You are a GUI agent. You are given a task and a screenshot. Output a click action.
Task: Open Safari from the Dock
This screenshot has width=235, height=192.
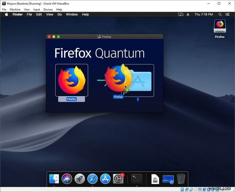[93, 179]
